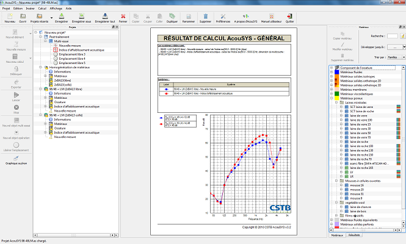Viewport: 406px width, 244px height.
Task: Select laine de roche 100 material
Action: pos(361,146)
